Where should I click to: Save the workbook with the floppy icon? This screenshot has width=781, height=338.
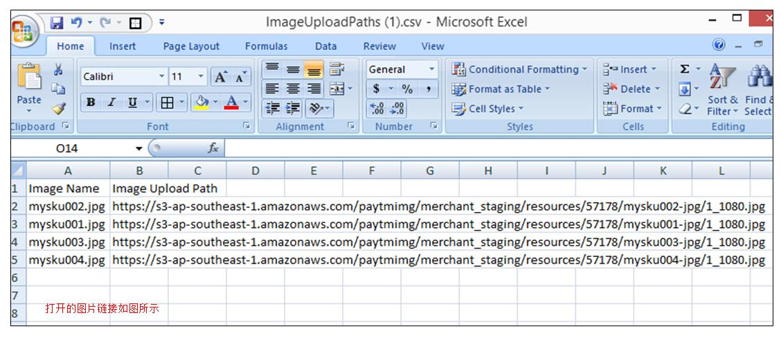point(57,22)
